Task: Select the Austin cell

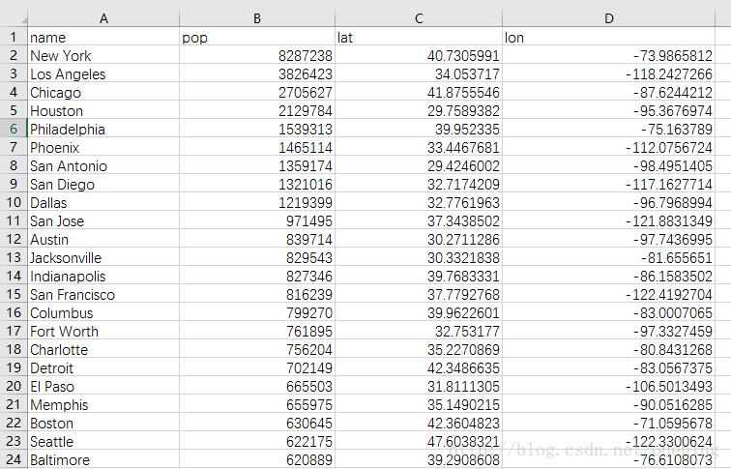Action: 103,239
